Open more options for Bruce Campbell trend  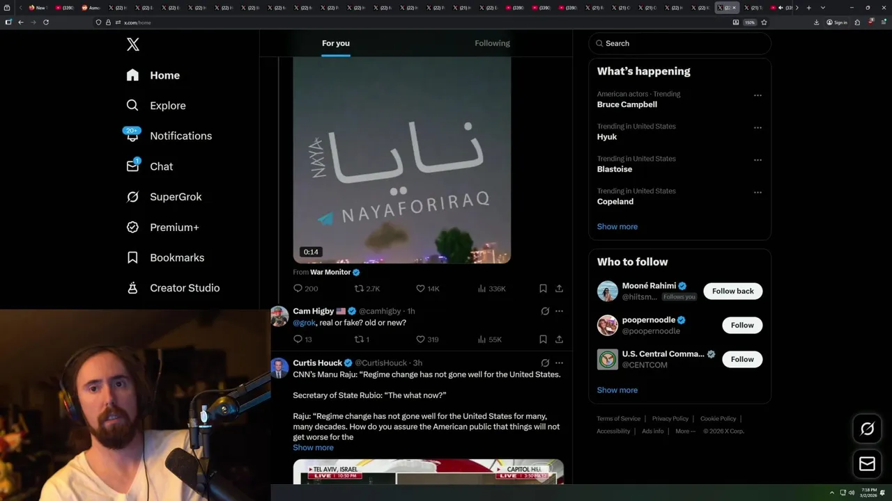[758, 95]
